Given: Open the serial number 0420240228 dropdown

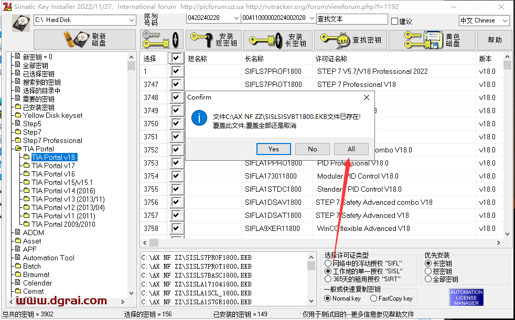Looking at the screenshot, I should [x=236, y=18].
